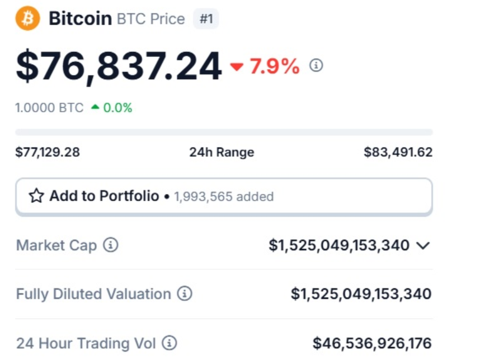Click the red down arrow price indicator
The height and width of the screenshot is (361, 494).
click(x=237, y=67)
